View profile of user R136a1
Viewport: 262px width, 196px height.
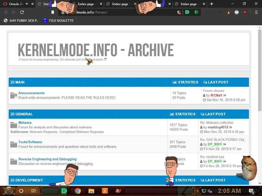click(216, 95)
